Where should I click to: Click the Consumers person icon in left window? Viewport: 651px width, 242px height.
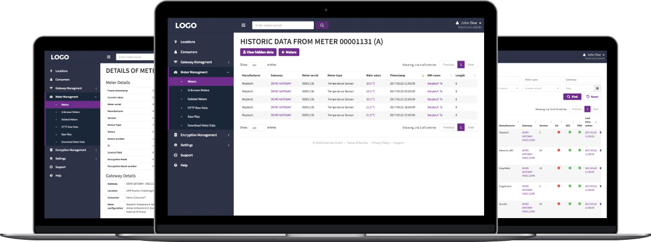[x=51, y=80]
